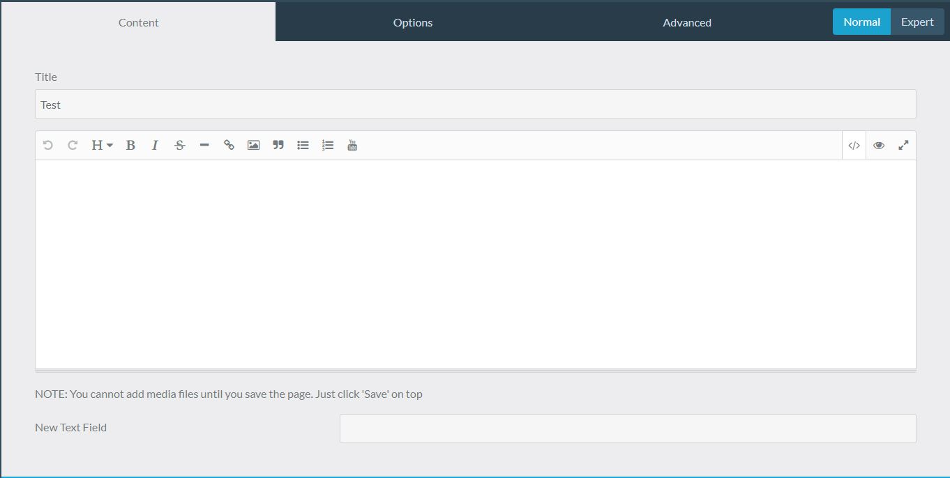Screen dimensions: 950x478
Task: Redo the last editor change
Action: [72, 145]
